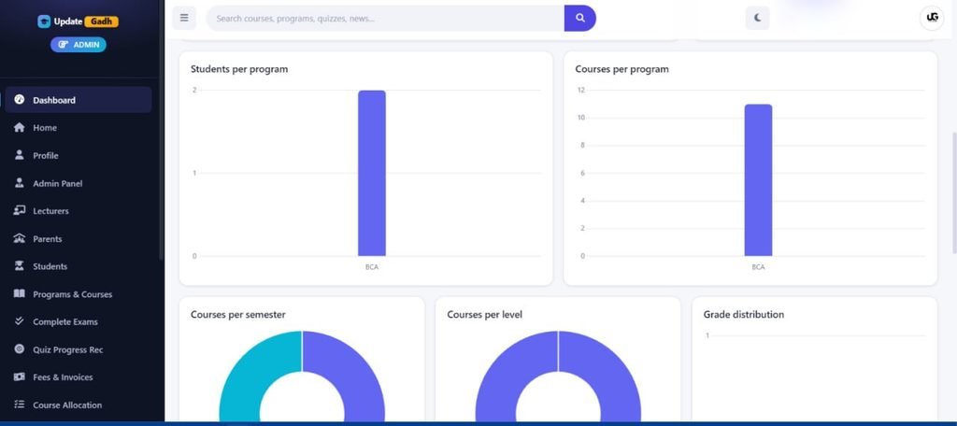
Task: Click the Grade distribution title
Action: 743,314
